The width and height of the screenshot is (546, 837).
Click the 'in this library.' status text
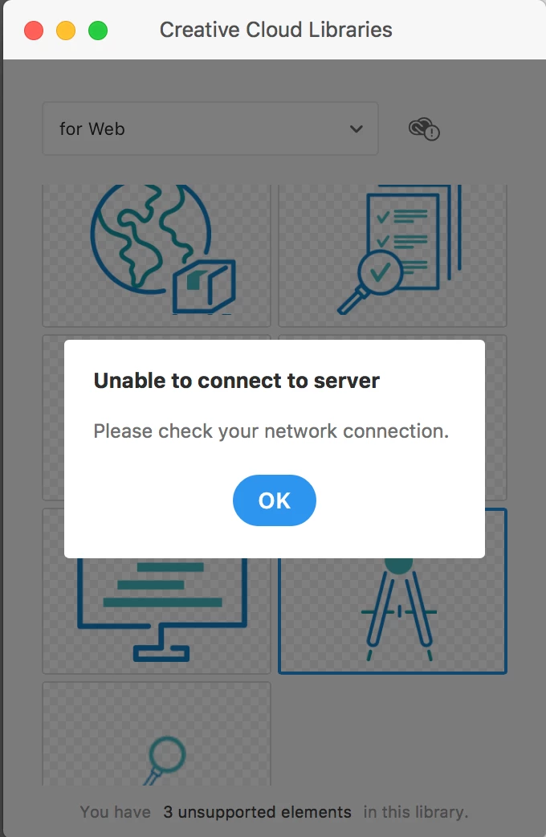pyautogui.click(x=416, y=812)
